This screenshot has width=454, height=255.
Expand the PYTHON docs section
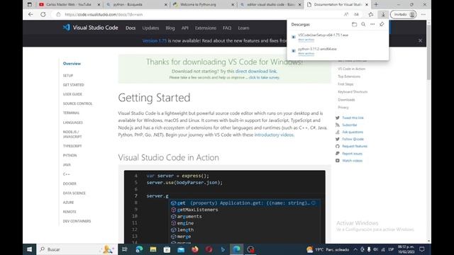pyautogui.click(x=70, y=155)
